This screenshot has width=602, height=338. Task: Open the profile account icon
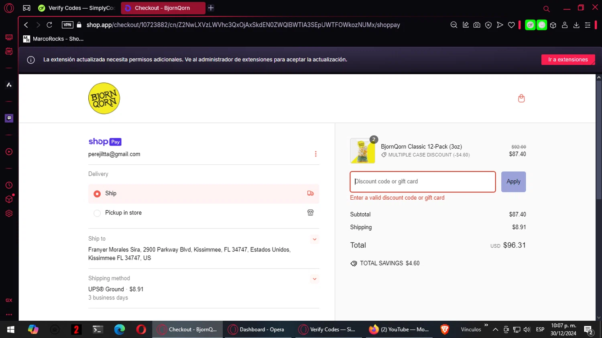tap(565, 25)
